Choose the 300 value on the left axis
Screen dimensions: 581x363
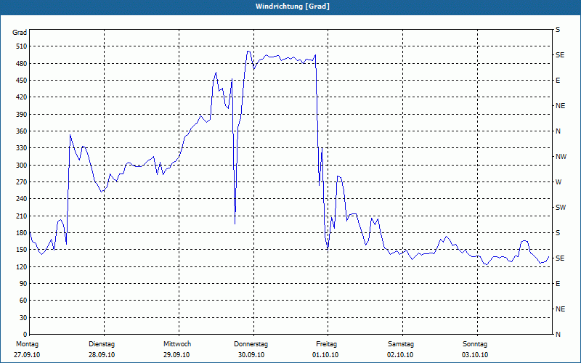tap(22, 166)
